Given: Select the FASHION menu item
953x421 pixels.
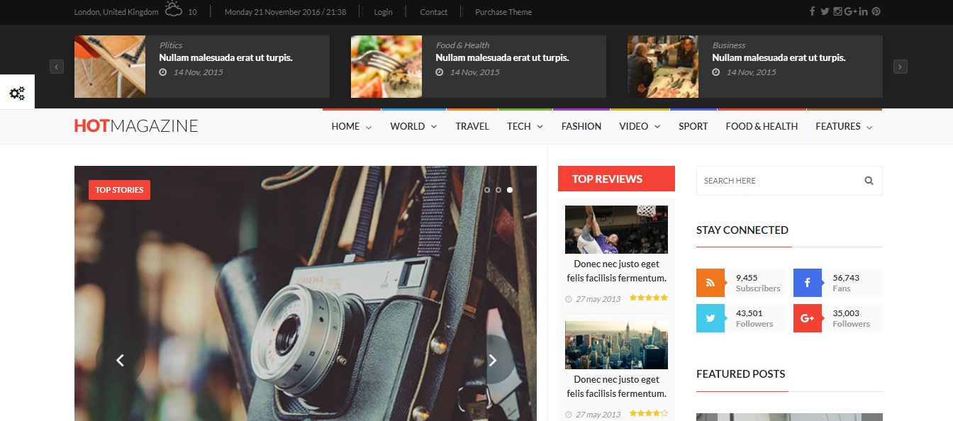Looking at the screenshot, I should coord(581,126).
